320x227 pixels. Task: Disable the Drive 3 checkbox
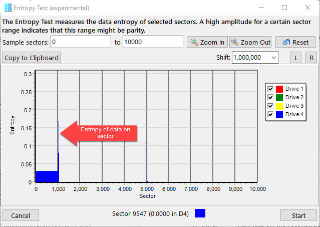tap(270, 106)
